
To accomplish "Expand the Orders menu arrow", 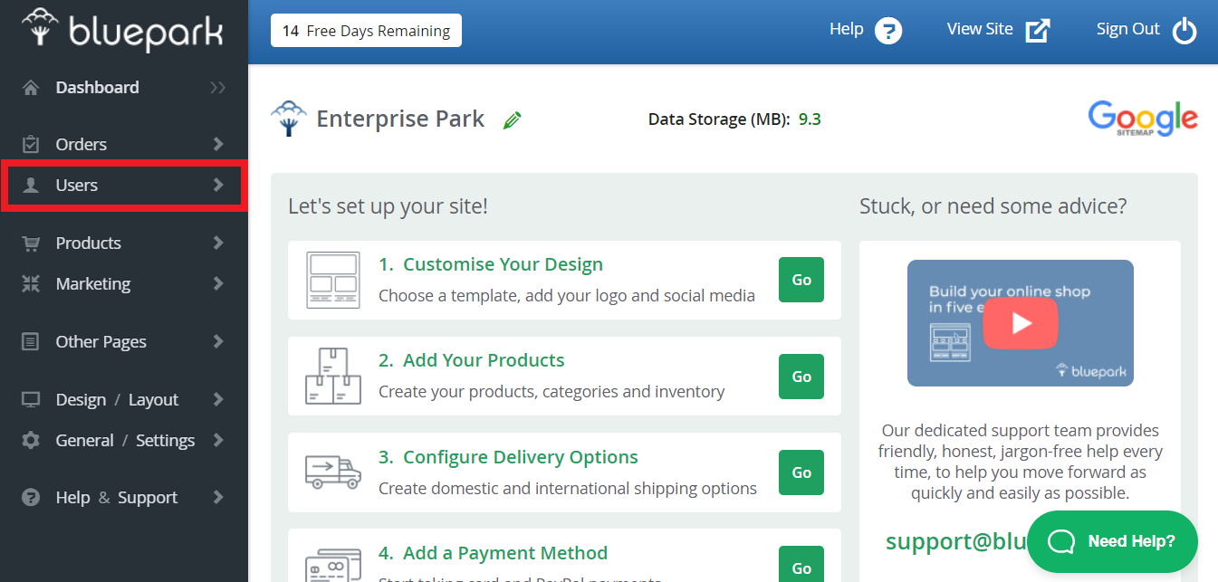I will point(217,144).
